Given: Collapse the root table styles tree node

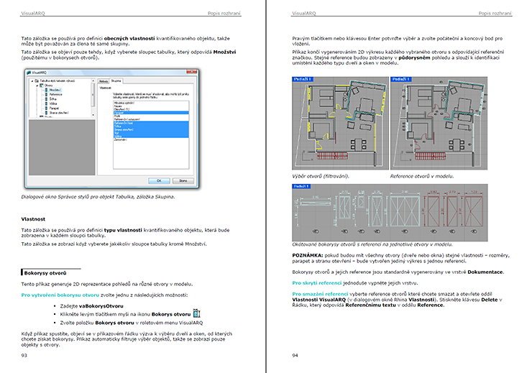Looking at the screenshot, I should [32, 80].
